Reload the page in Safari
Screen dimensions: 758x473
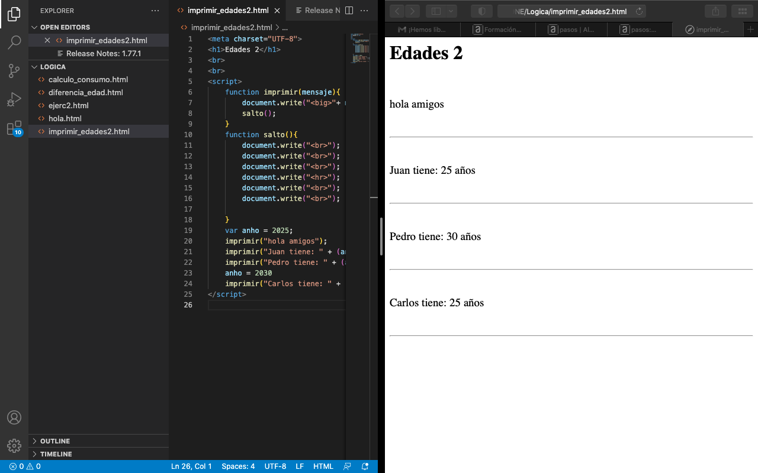point(639,11)
